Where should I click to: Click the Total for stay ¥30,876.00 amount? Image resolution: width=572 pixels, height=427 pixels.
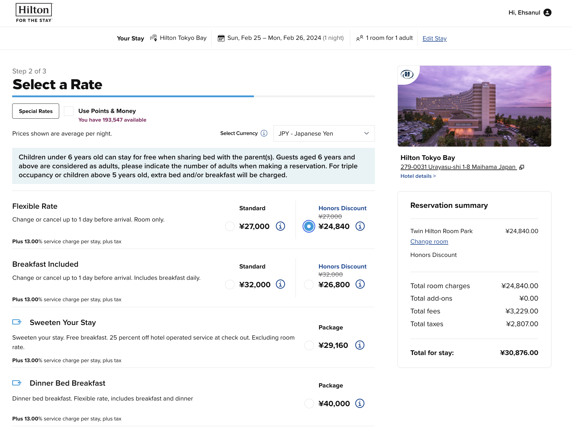(x=519, y=353)
